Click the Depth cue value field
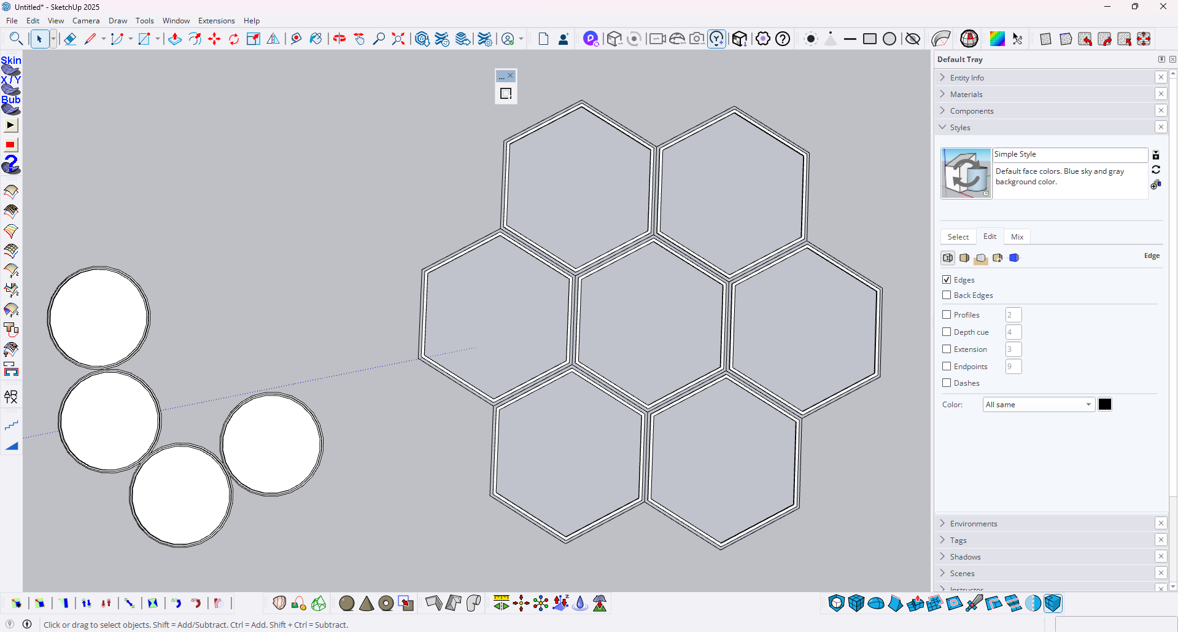1178x632 pixels. 1013,332
